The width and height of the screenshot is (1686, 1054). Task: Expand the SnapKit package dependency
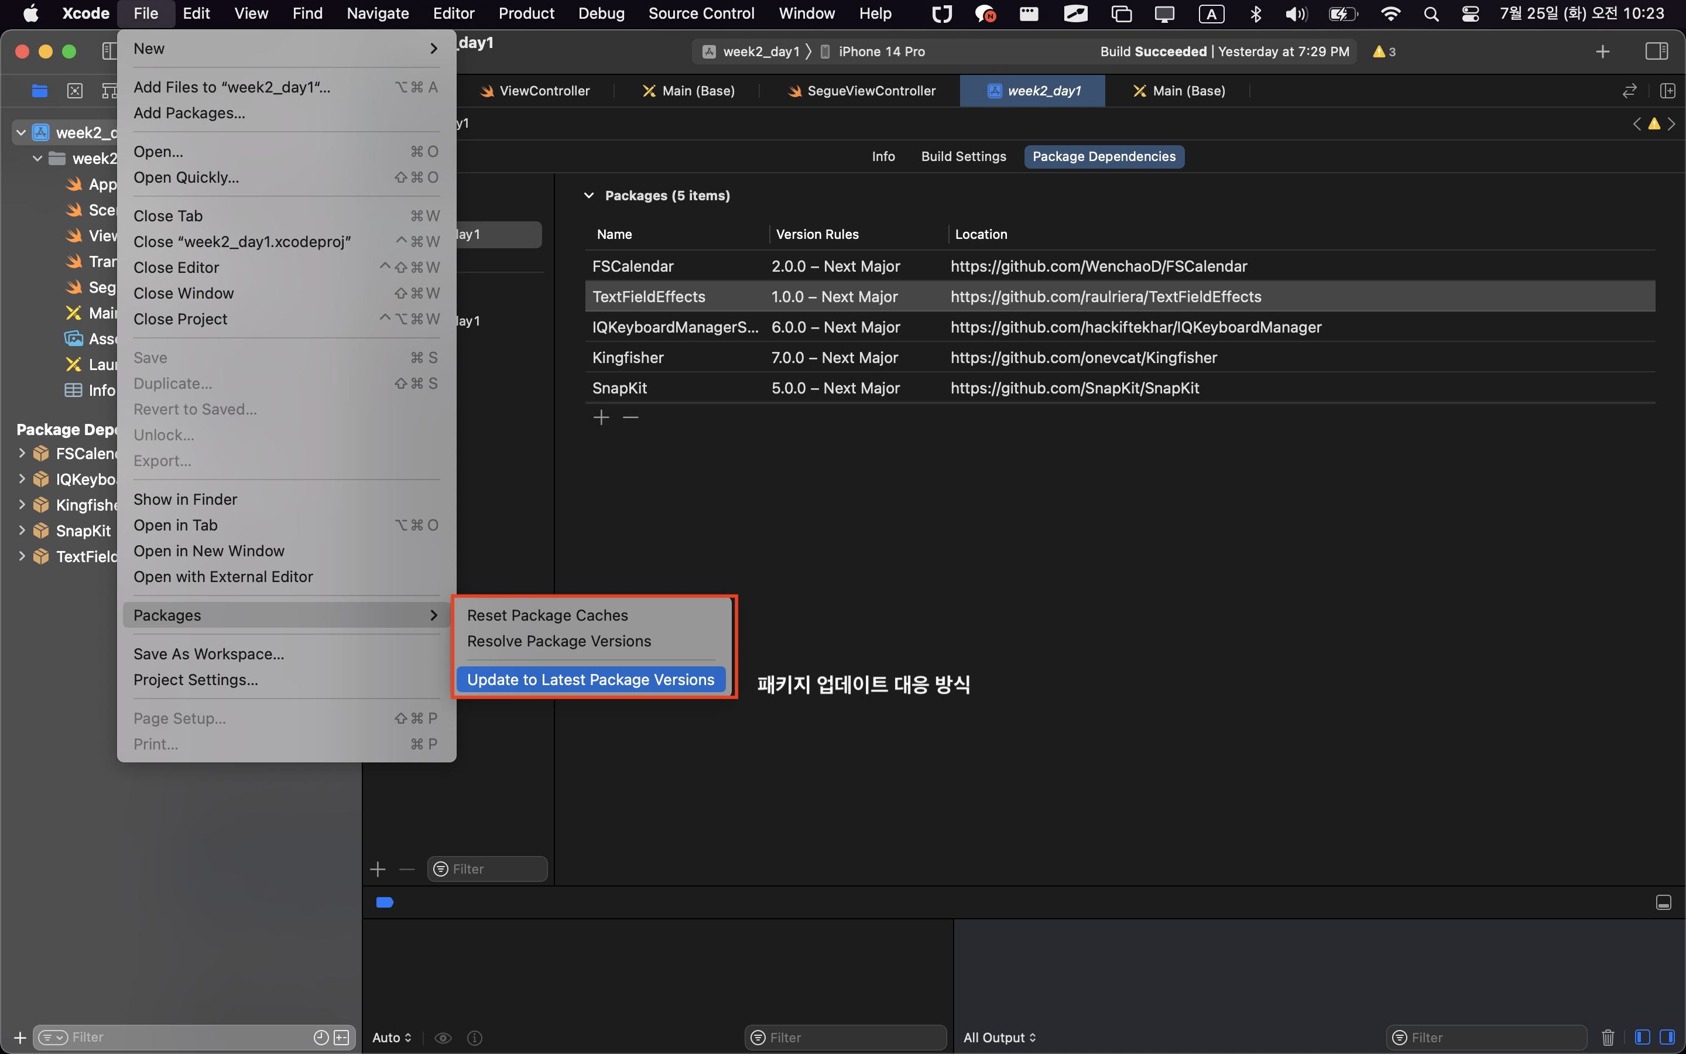point(22,531)
